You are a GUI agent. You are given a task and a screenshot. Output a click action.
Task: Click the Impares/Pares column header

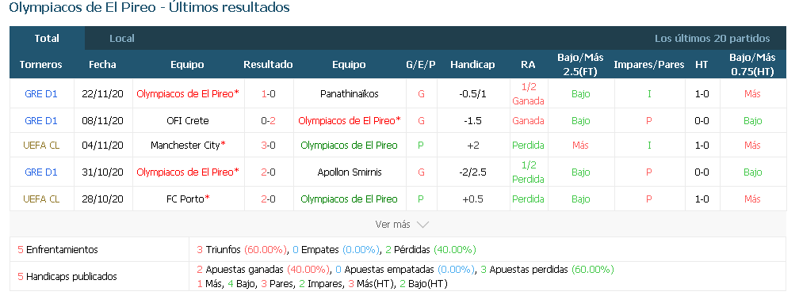click(648, 65)
